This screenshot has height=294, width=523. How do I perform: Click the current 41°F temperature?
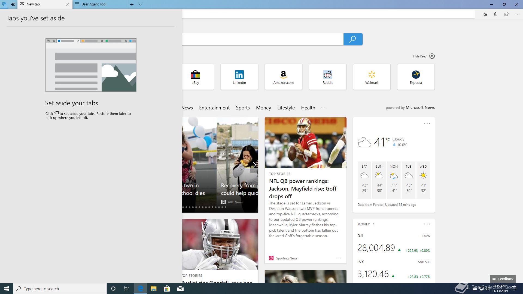pos(382,142)
